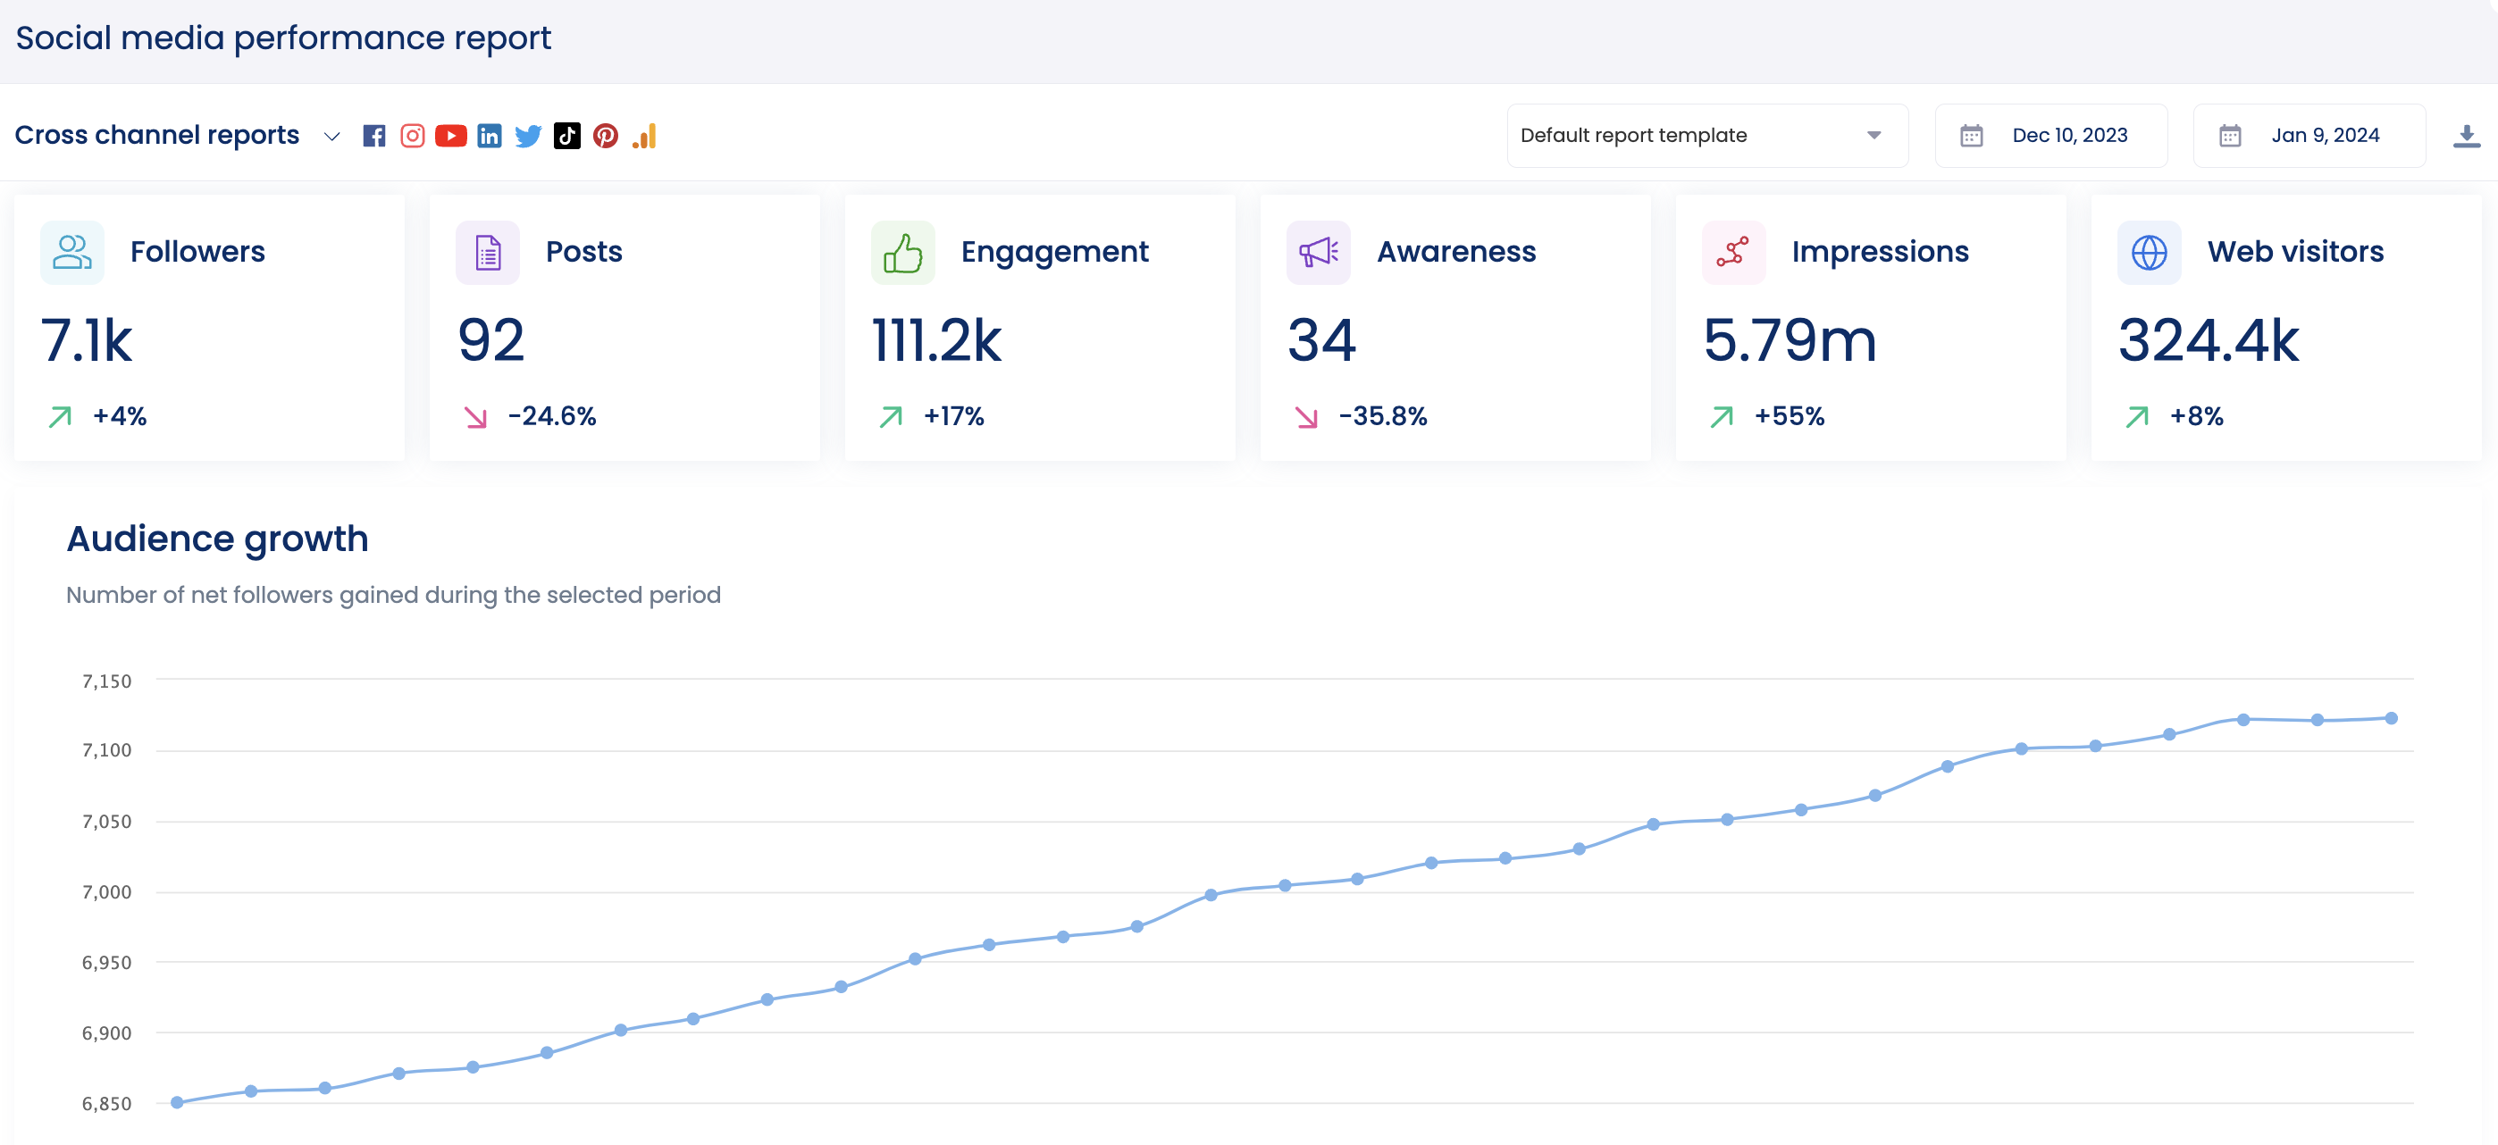Screen dimensions: 2498x1145
Task: Open the Default report template dropdown
Action: (x=1706, y=135)
